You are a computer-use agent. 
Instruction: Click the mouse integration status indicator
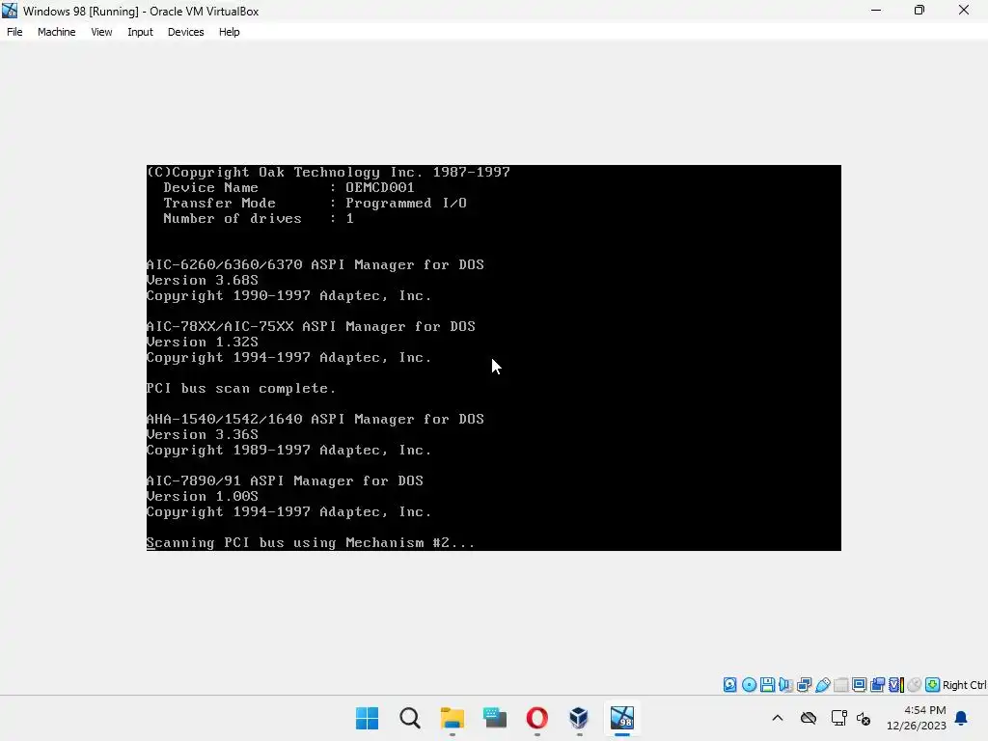click(x=915, y=685)
